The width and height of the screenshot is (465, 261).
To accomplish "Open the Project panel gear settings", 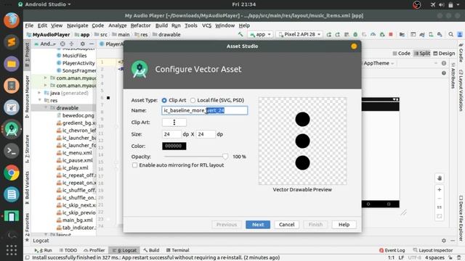I will click(82, 43).
